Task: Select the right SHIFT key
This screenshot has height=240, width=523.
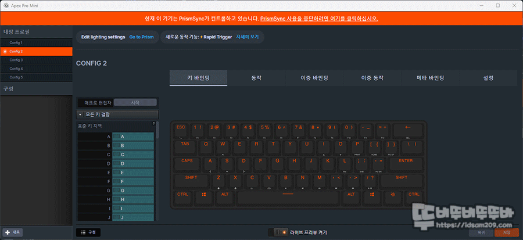Action: [401, 180]
